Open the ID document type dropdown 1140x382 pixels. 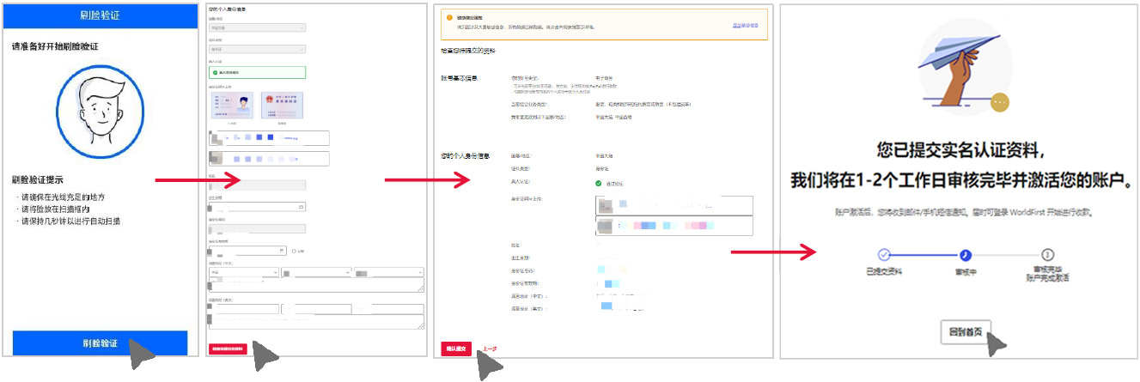pyautogui.click(x=257, y=49)
